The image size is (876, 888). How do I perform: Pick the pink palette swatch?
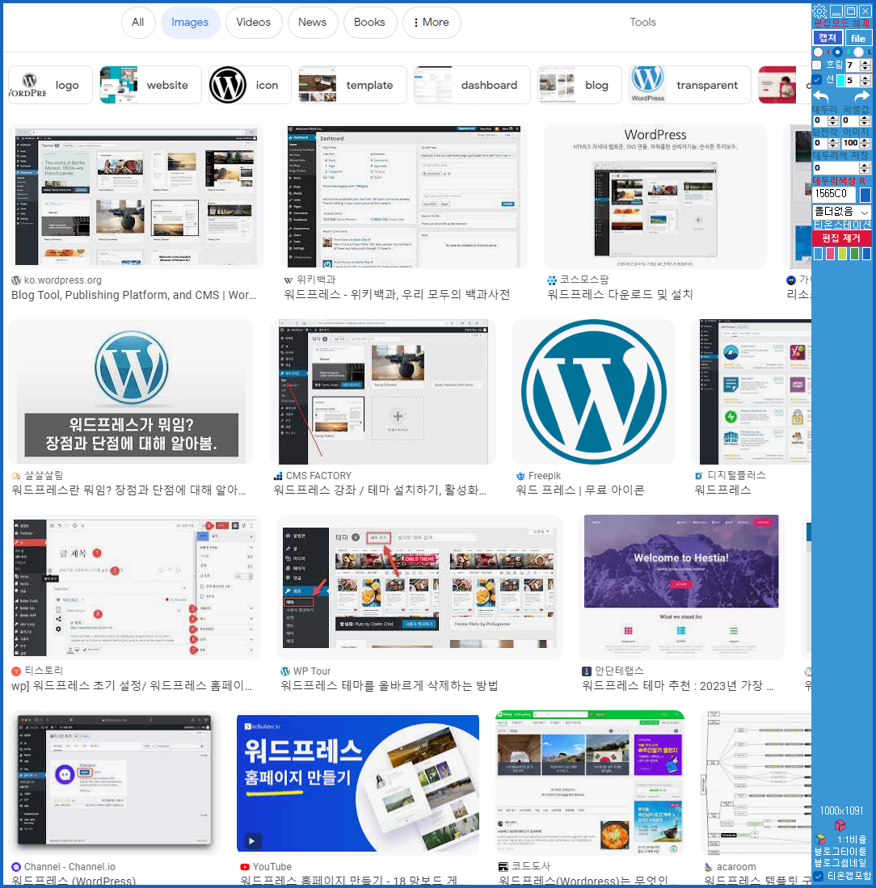pyautogui.click(x=830, y=254)
